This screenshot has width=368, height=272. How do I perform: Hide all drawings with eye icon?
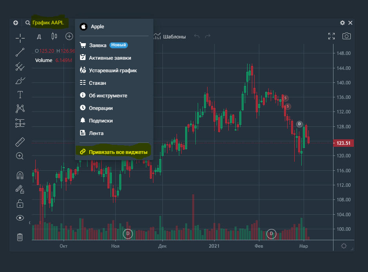[20, 218]
